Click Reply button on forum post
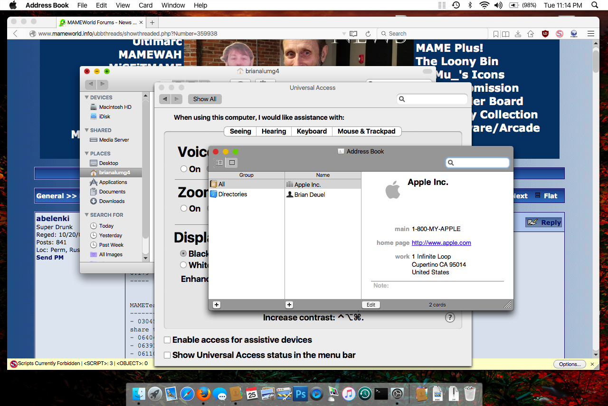608x406 pixels. click(x=544, y=222)
